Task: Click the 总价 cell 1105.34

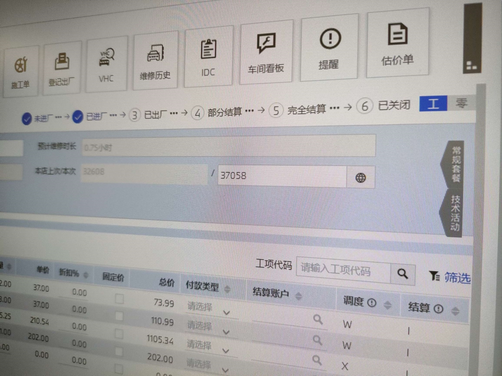Action: (160, 339)
